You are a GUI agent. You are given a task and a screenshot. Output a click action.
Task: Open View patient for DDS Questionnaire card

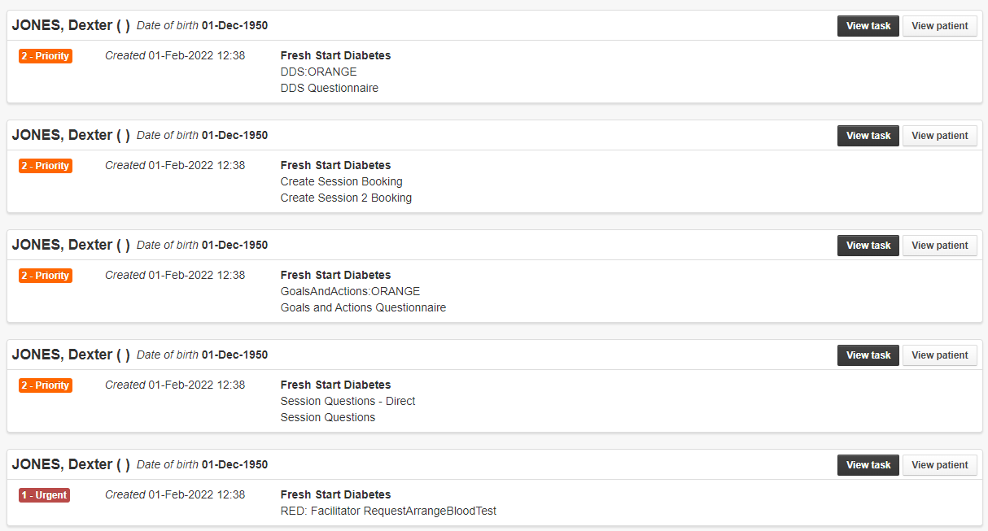[940, 26]
